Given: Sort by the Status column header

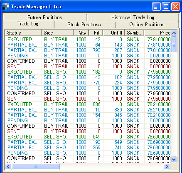Looking at the screenshot, I should tap(23, 33).
